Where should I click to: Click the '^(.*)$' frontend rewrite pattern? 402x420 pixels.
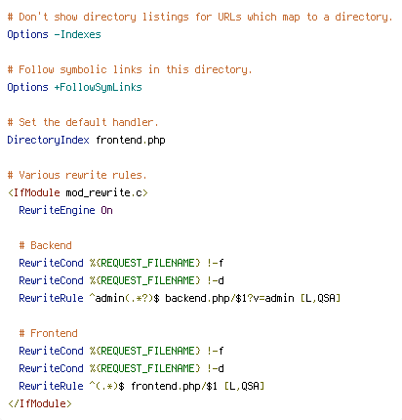click(107, 386)
